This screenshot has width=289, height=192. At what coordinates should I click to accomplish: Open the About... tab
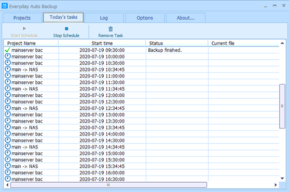click(186, 18)
